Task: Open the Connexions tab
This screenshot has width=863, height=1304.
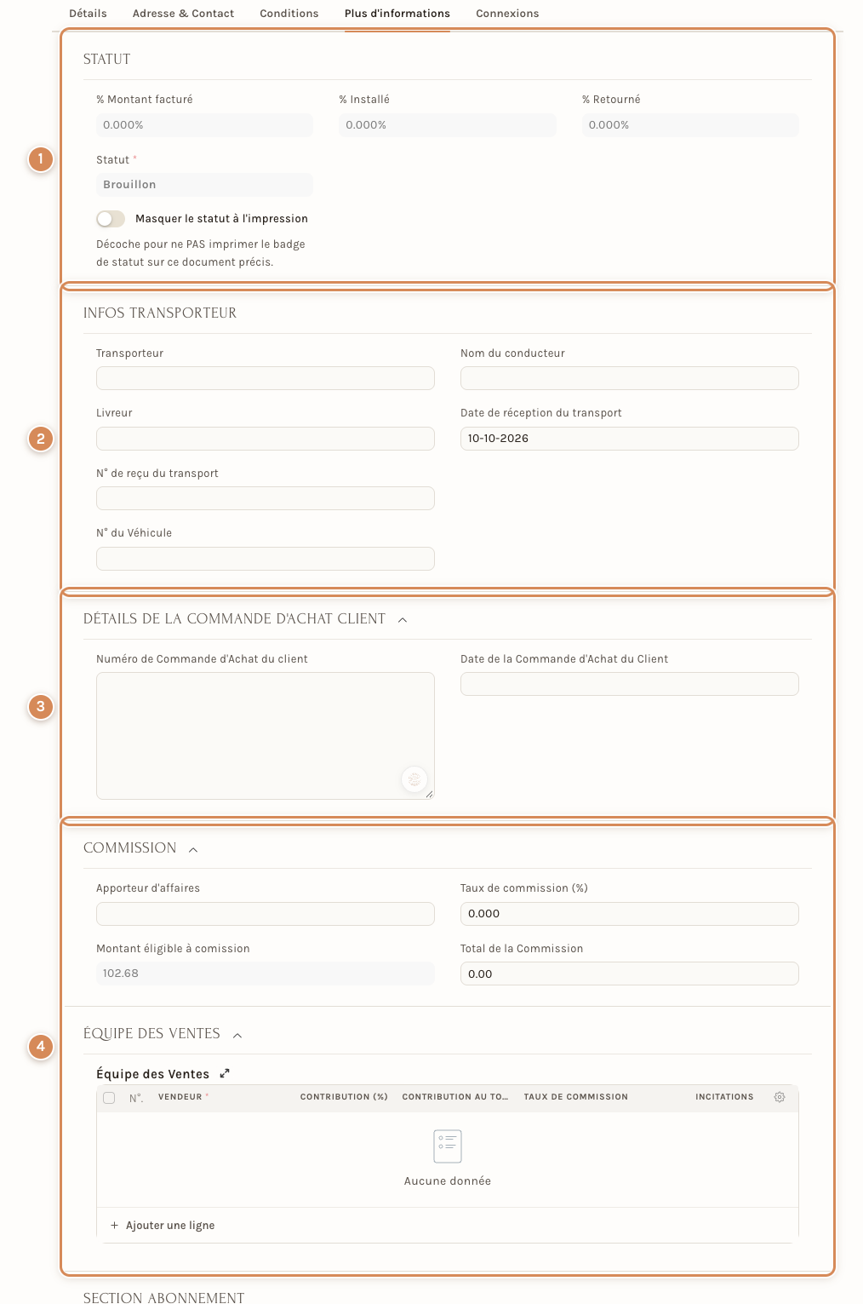Action: pos(507,14)
